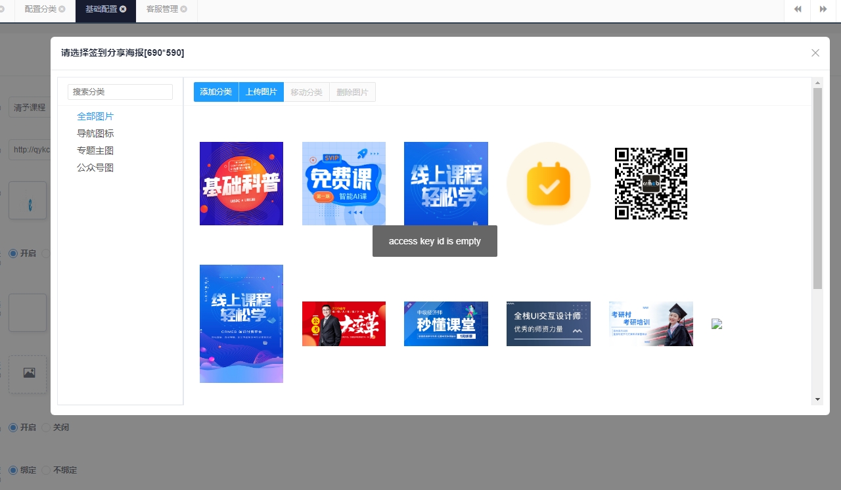
Task: Click the http://qykc input field behind dialog
Action: (30, 150)
